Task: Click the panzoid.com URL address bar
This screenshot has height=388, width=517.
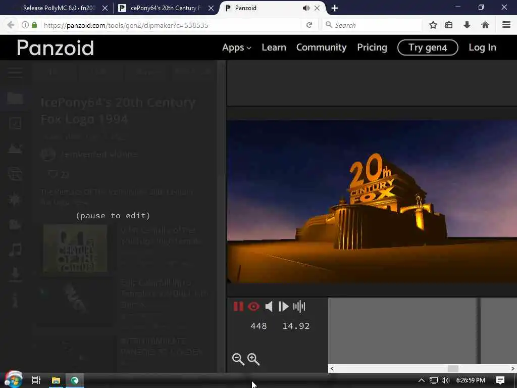Action: coord(172,25)
